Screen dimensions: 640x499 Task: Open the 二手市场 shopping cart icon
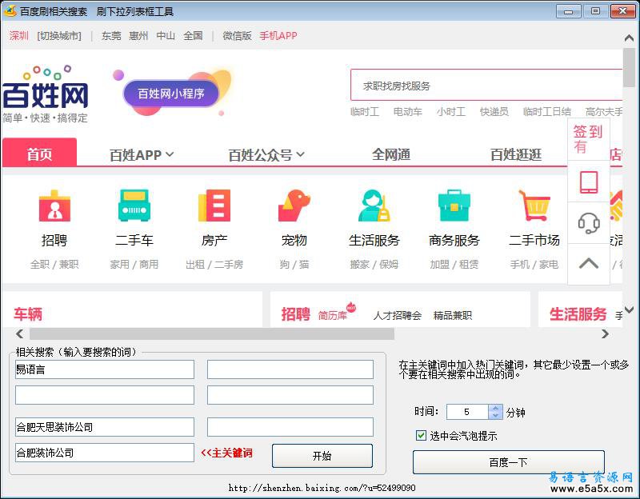click(534, 206)
